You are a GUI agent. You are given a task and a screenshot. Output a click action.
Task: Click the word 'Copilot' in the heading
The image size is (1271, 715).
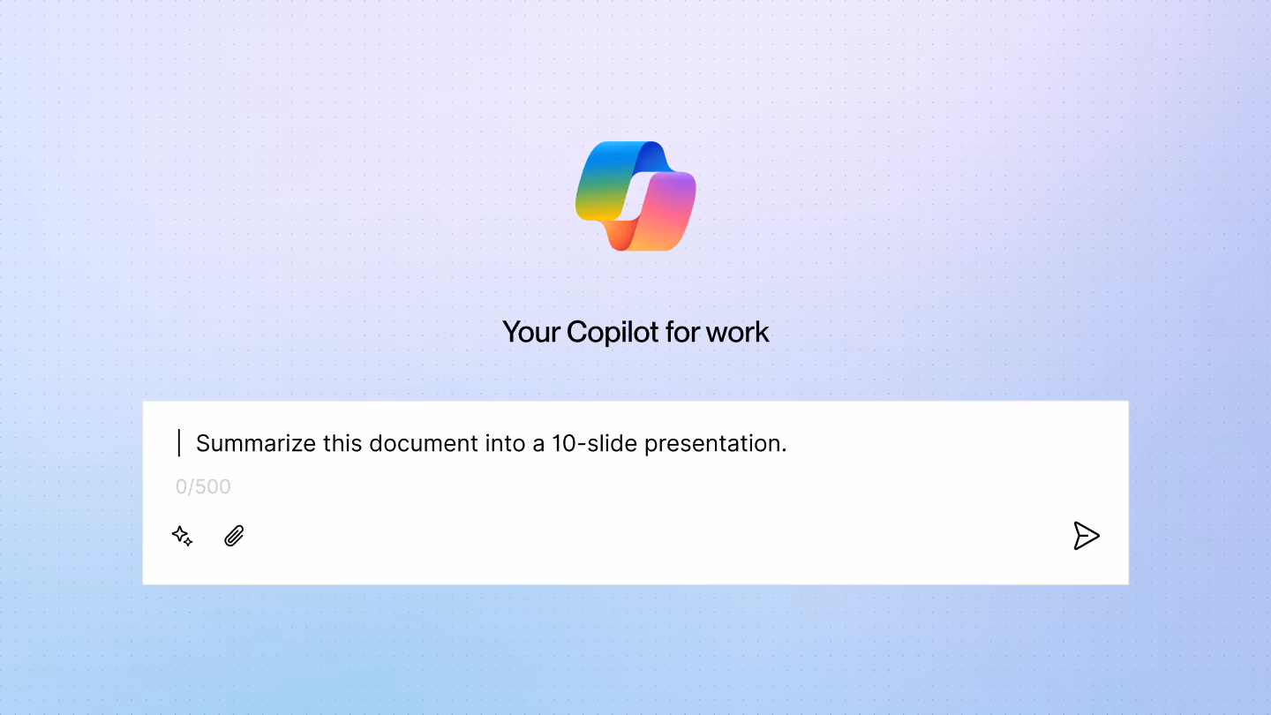[612, 332]
